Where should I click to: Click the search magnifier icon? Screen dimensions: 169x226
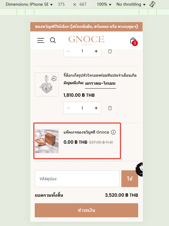point(53,40)
